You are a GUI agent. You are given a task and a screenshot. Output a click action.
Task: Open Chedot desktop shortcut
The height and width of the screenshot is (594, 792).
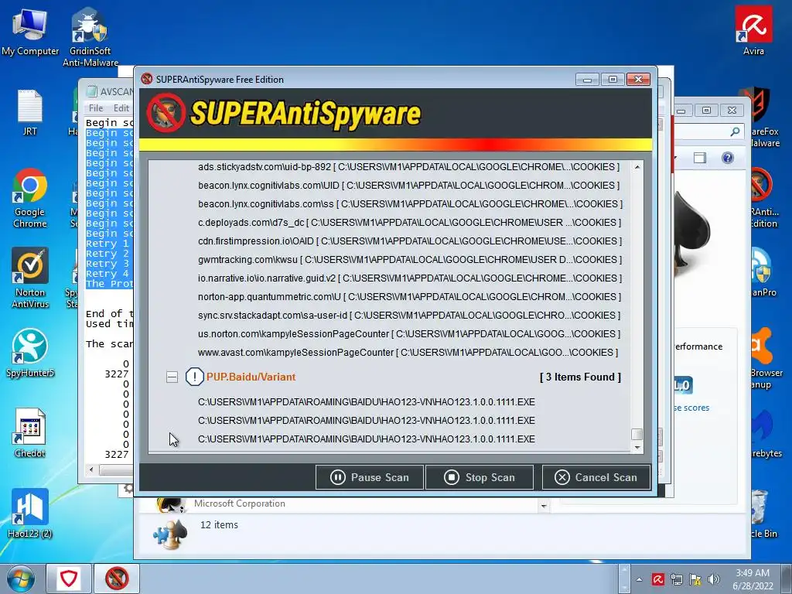(30, 433)
